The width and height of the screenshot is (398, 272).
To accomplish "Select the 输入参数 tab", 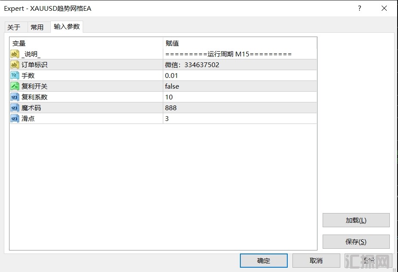I will [x=67, y=27].
